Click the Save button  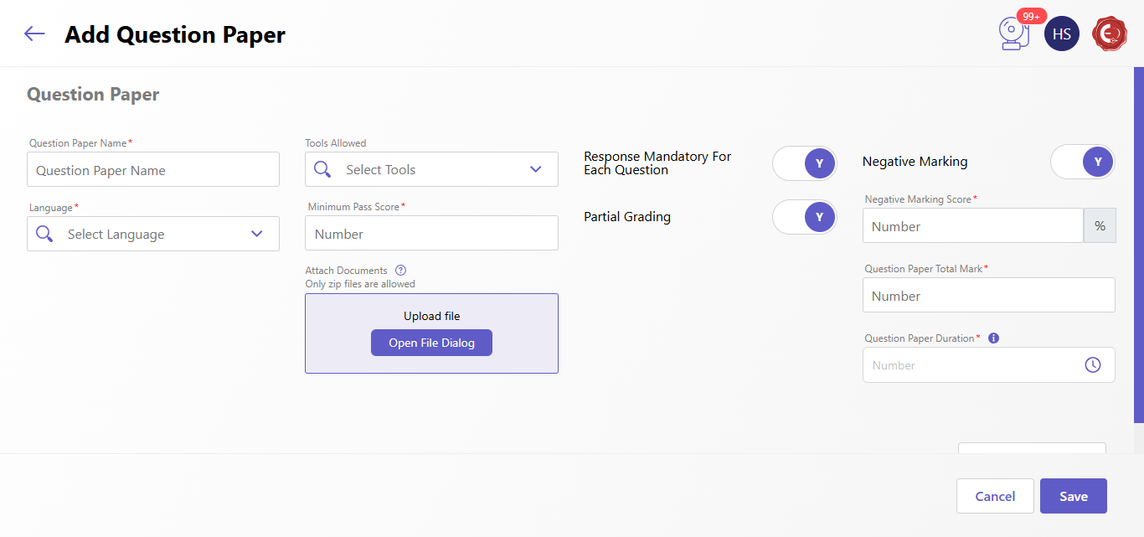1073,496
